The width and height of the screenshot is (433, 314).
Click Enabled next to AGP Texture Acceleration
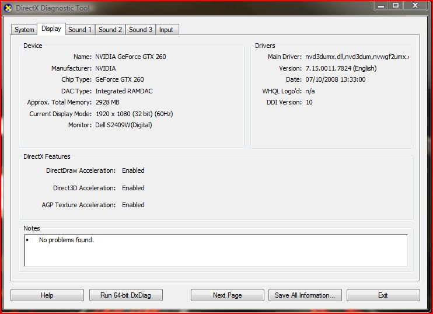click(x=133, y=205)
